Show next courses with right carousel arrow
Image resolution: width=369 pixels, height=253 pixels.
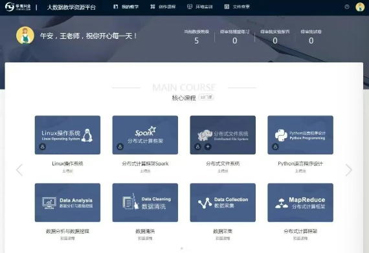point(348,170)
